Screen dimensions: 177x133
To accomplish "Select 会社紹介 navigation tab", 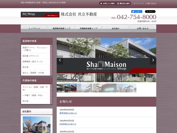I will (x=116, y=28).
